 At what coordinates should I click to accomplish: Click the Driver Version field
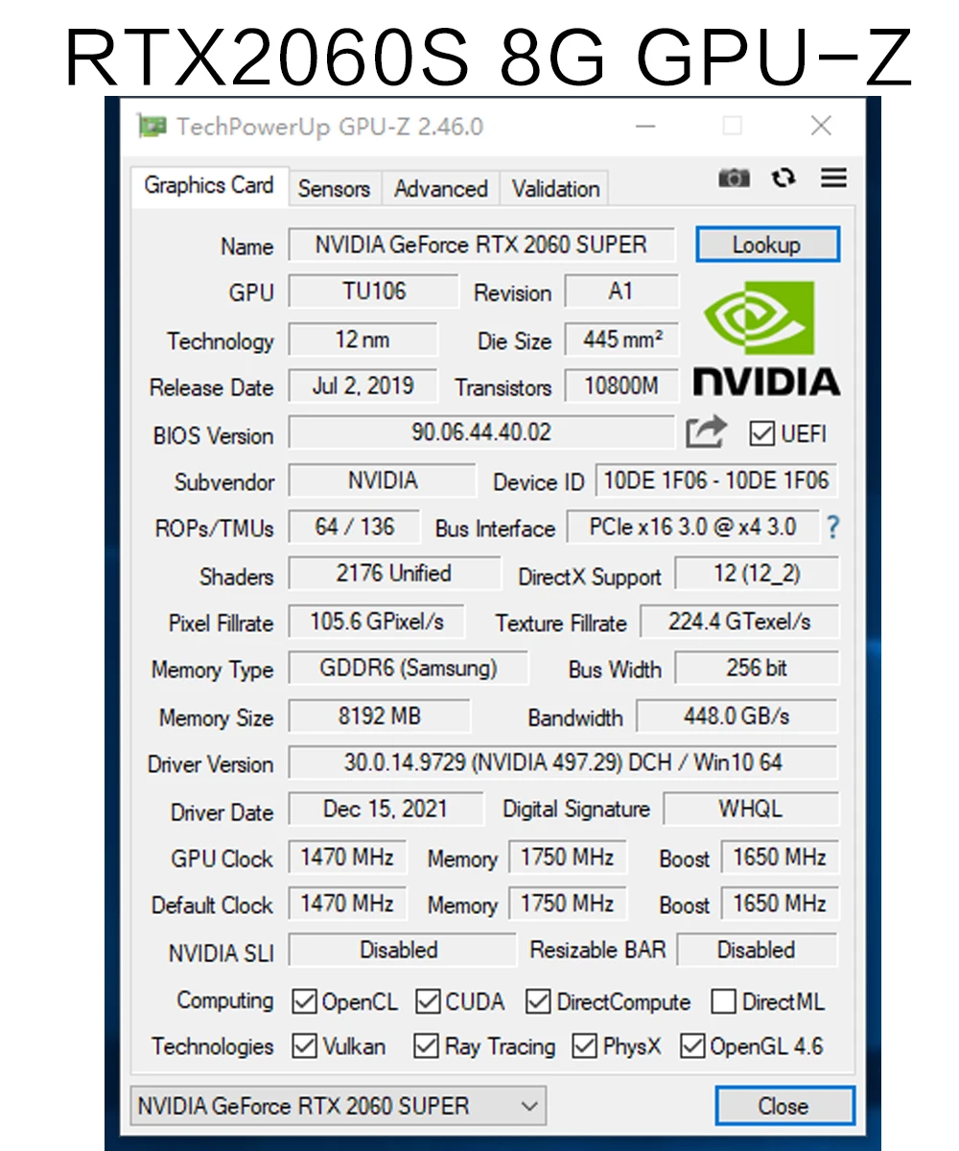[x=563, y=763]
